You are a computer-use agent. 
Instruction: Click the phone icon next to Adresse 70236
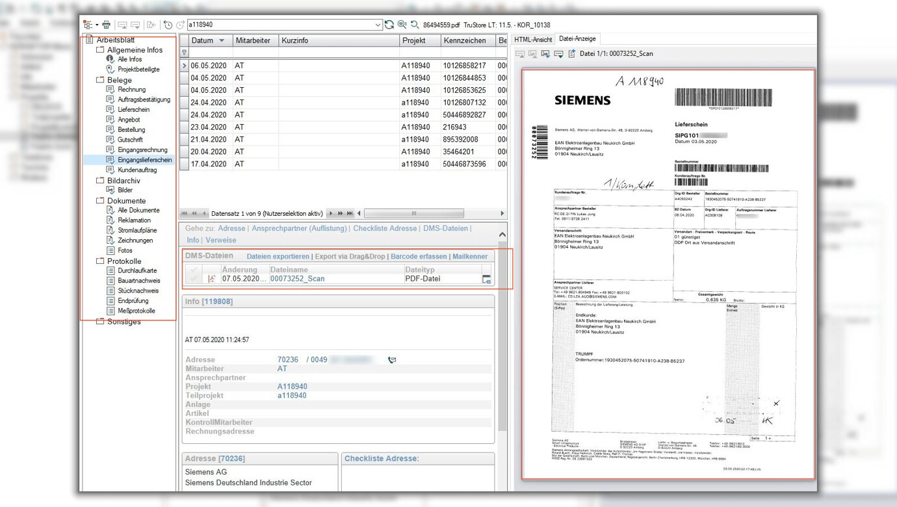(392, 359)
